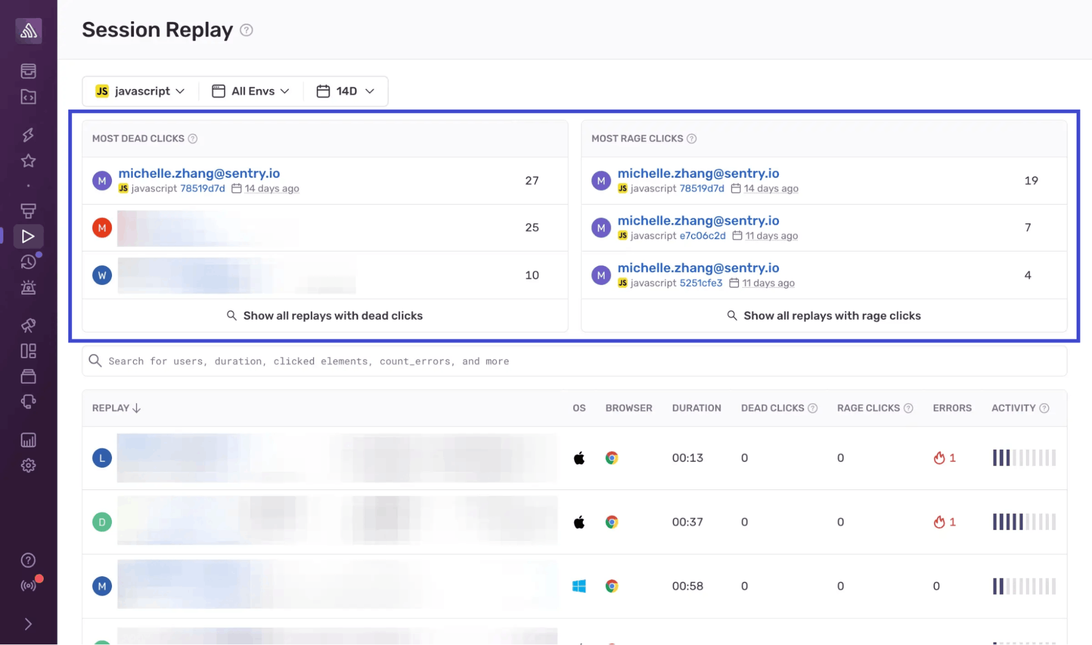Click the Dead Clicks column header
Screen dimensions: 1092x645
click(x=773, y=408)
